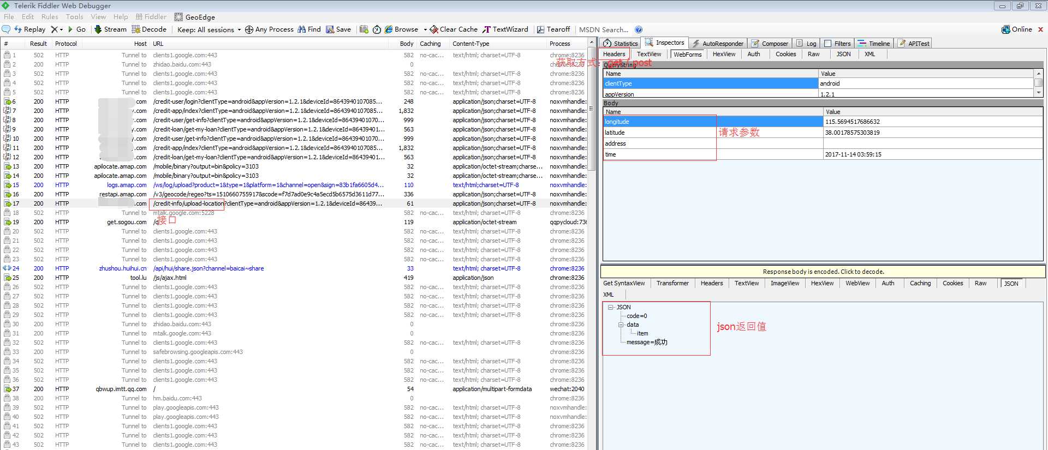Switch to the Inspectors tab
Image resolution: width=1048 pixels, height=450 pixels.
click(x=665, y=43)
